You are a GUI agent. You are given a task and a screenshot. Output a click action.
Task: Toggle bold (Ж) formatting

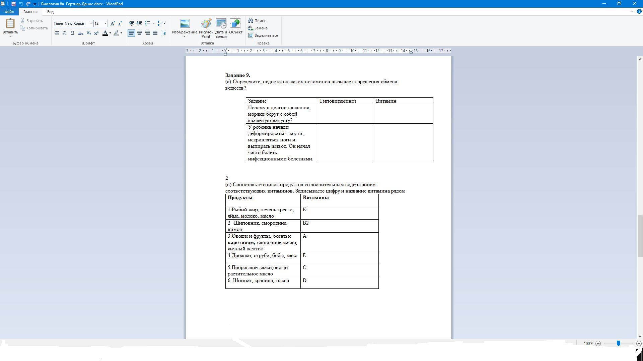point(57,33)
